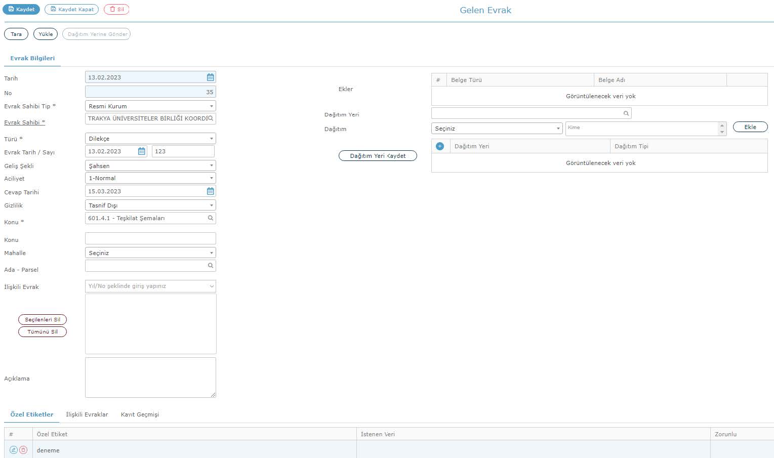The height and width of the screenshot is (458, 774).
Task: Click edit pencil icon on deneme row
Action: 14,450
